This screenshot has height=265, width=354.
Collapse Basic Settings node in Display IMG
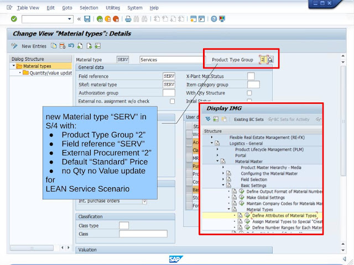click(223, 185)
